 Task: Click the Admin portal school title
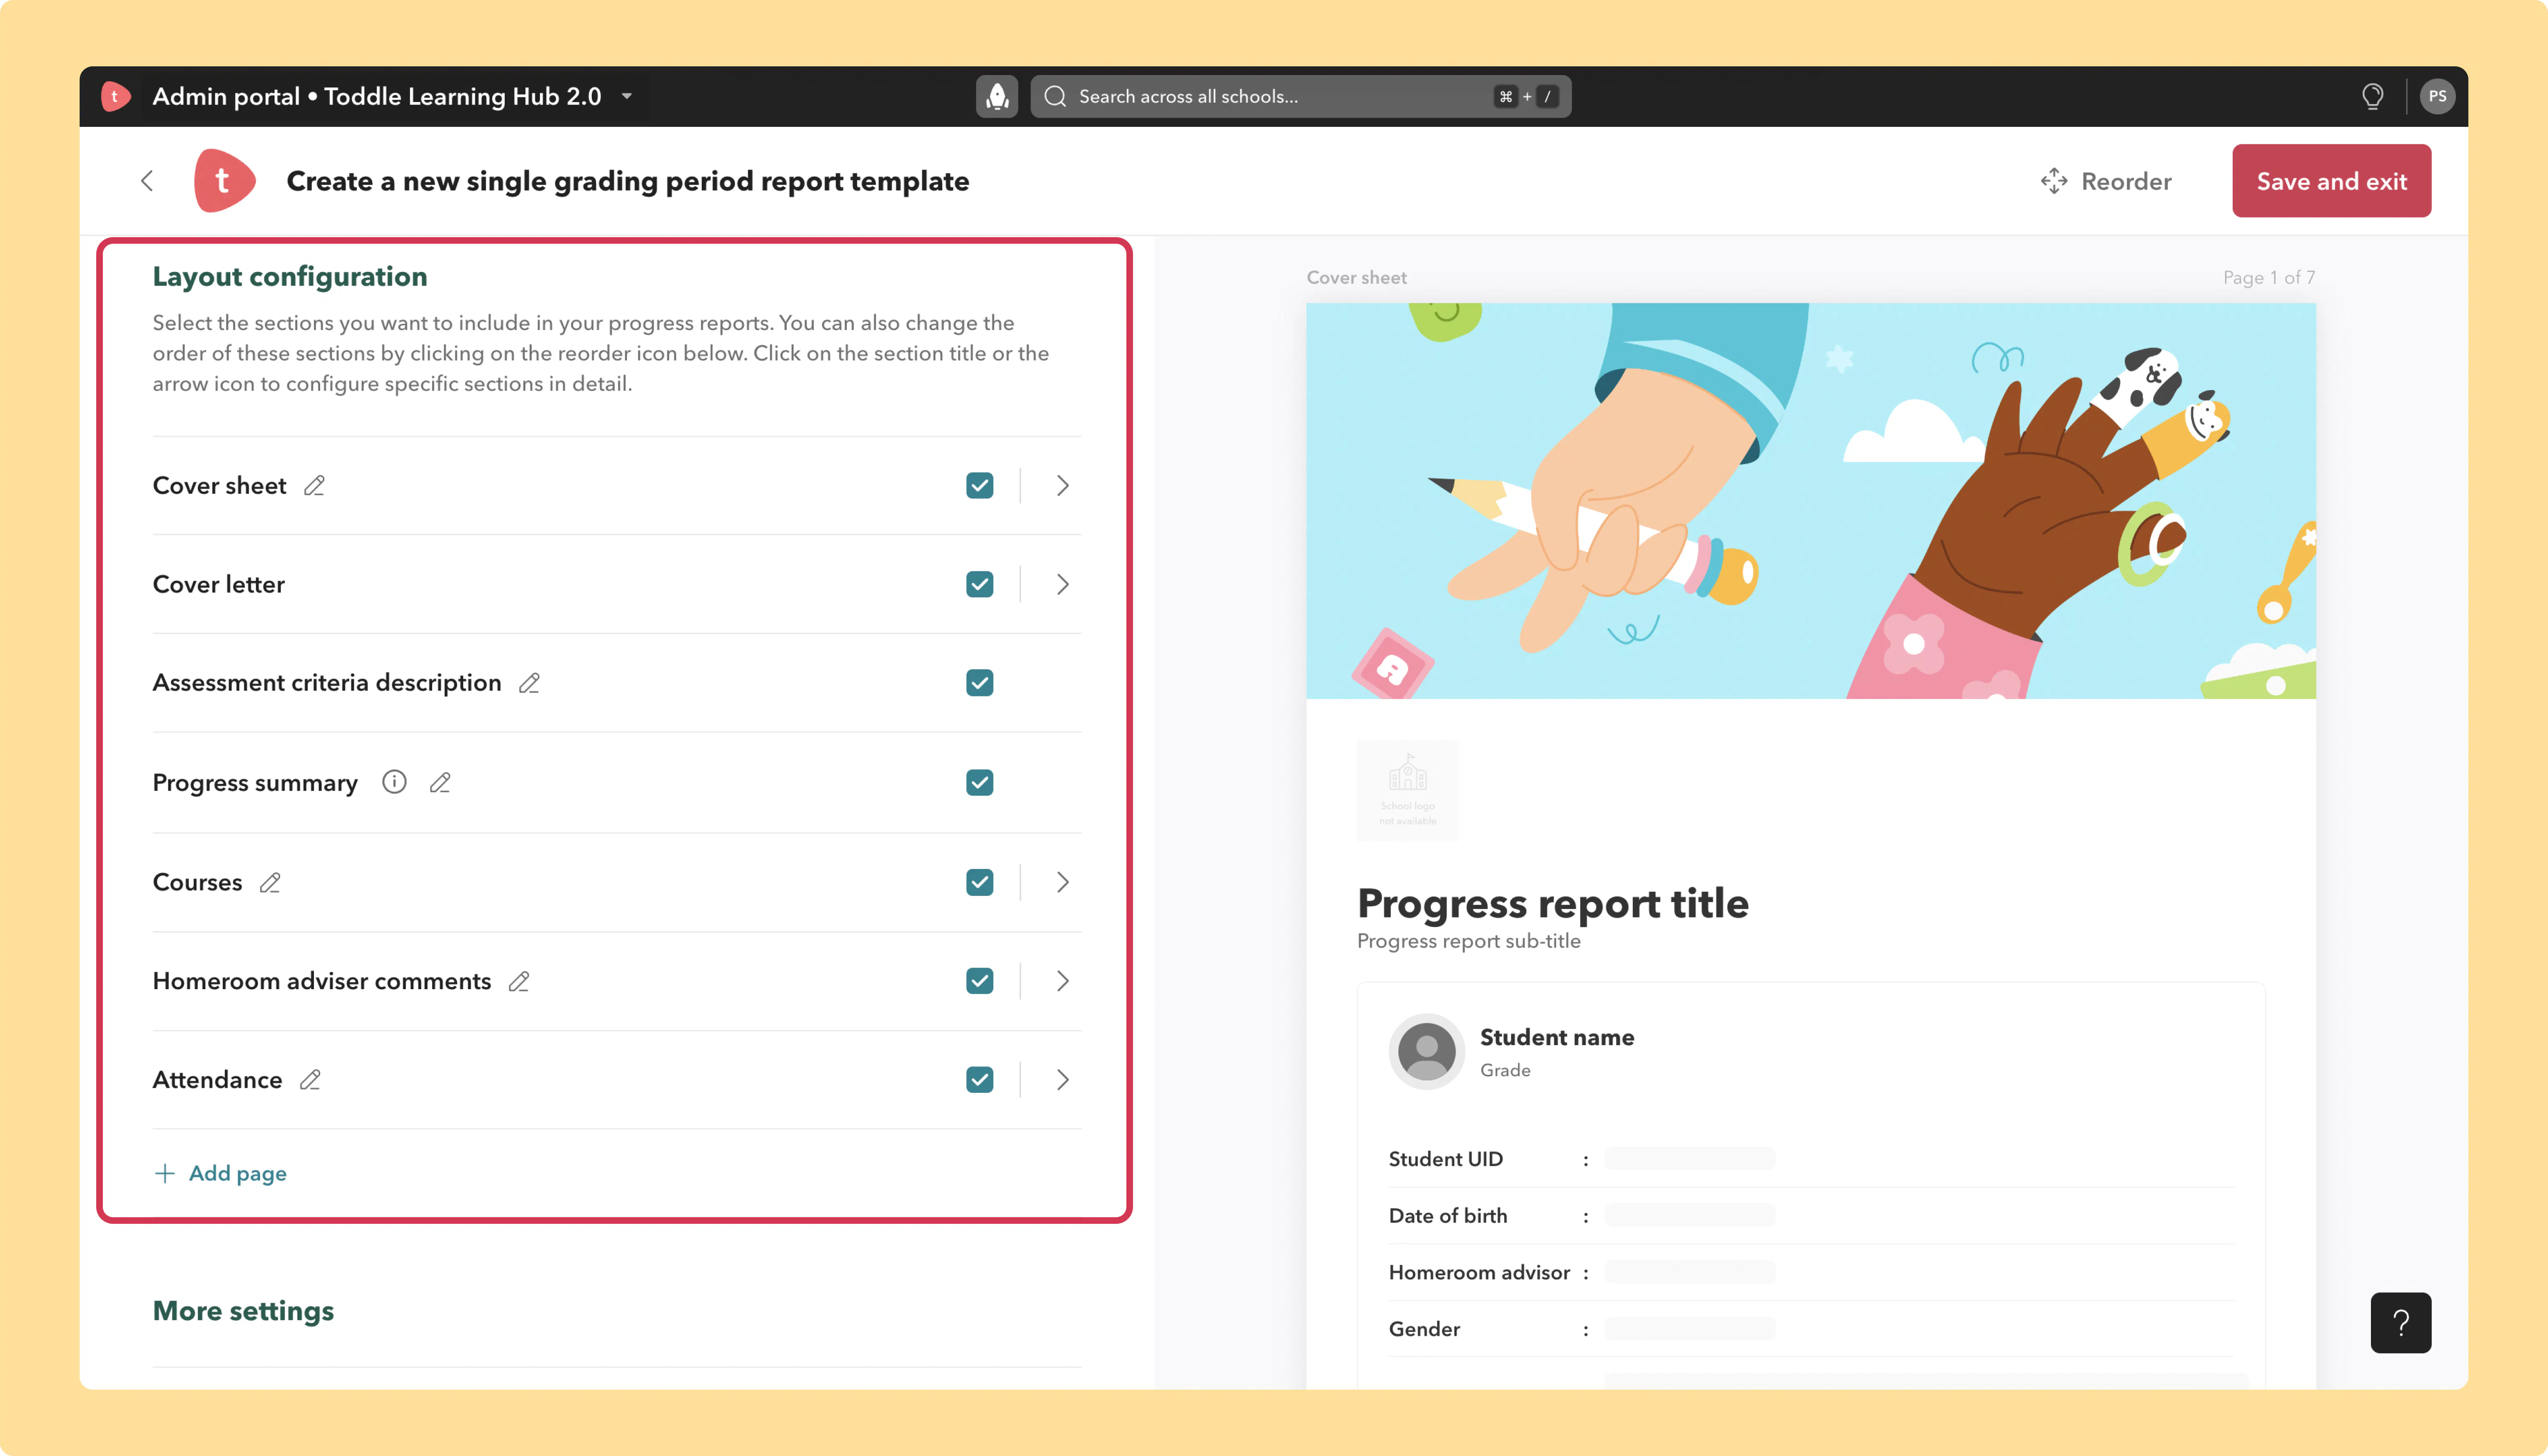(376, 96)
